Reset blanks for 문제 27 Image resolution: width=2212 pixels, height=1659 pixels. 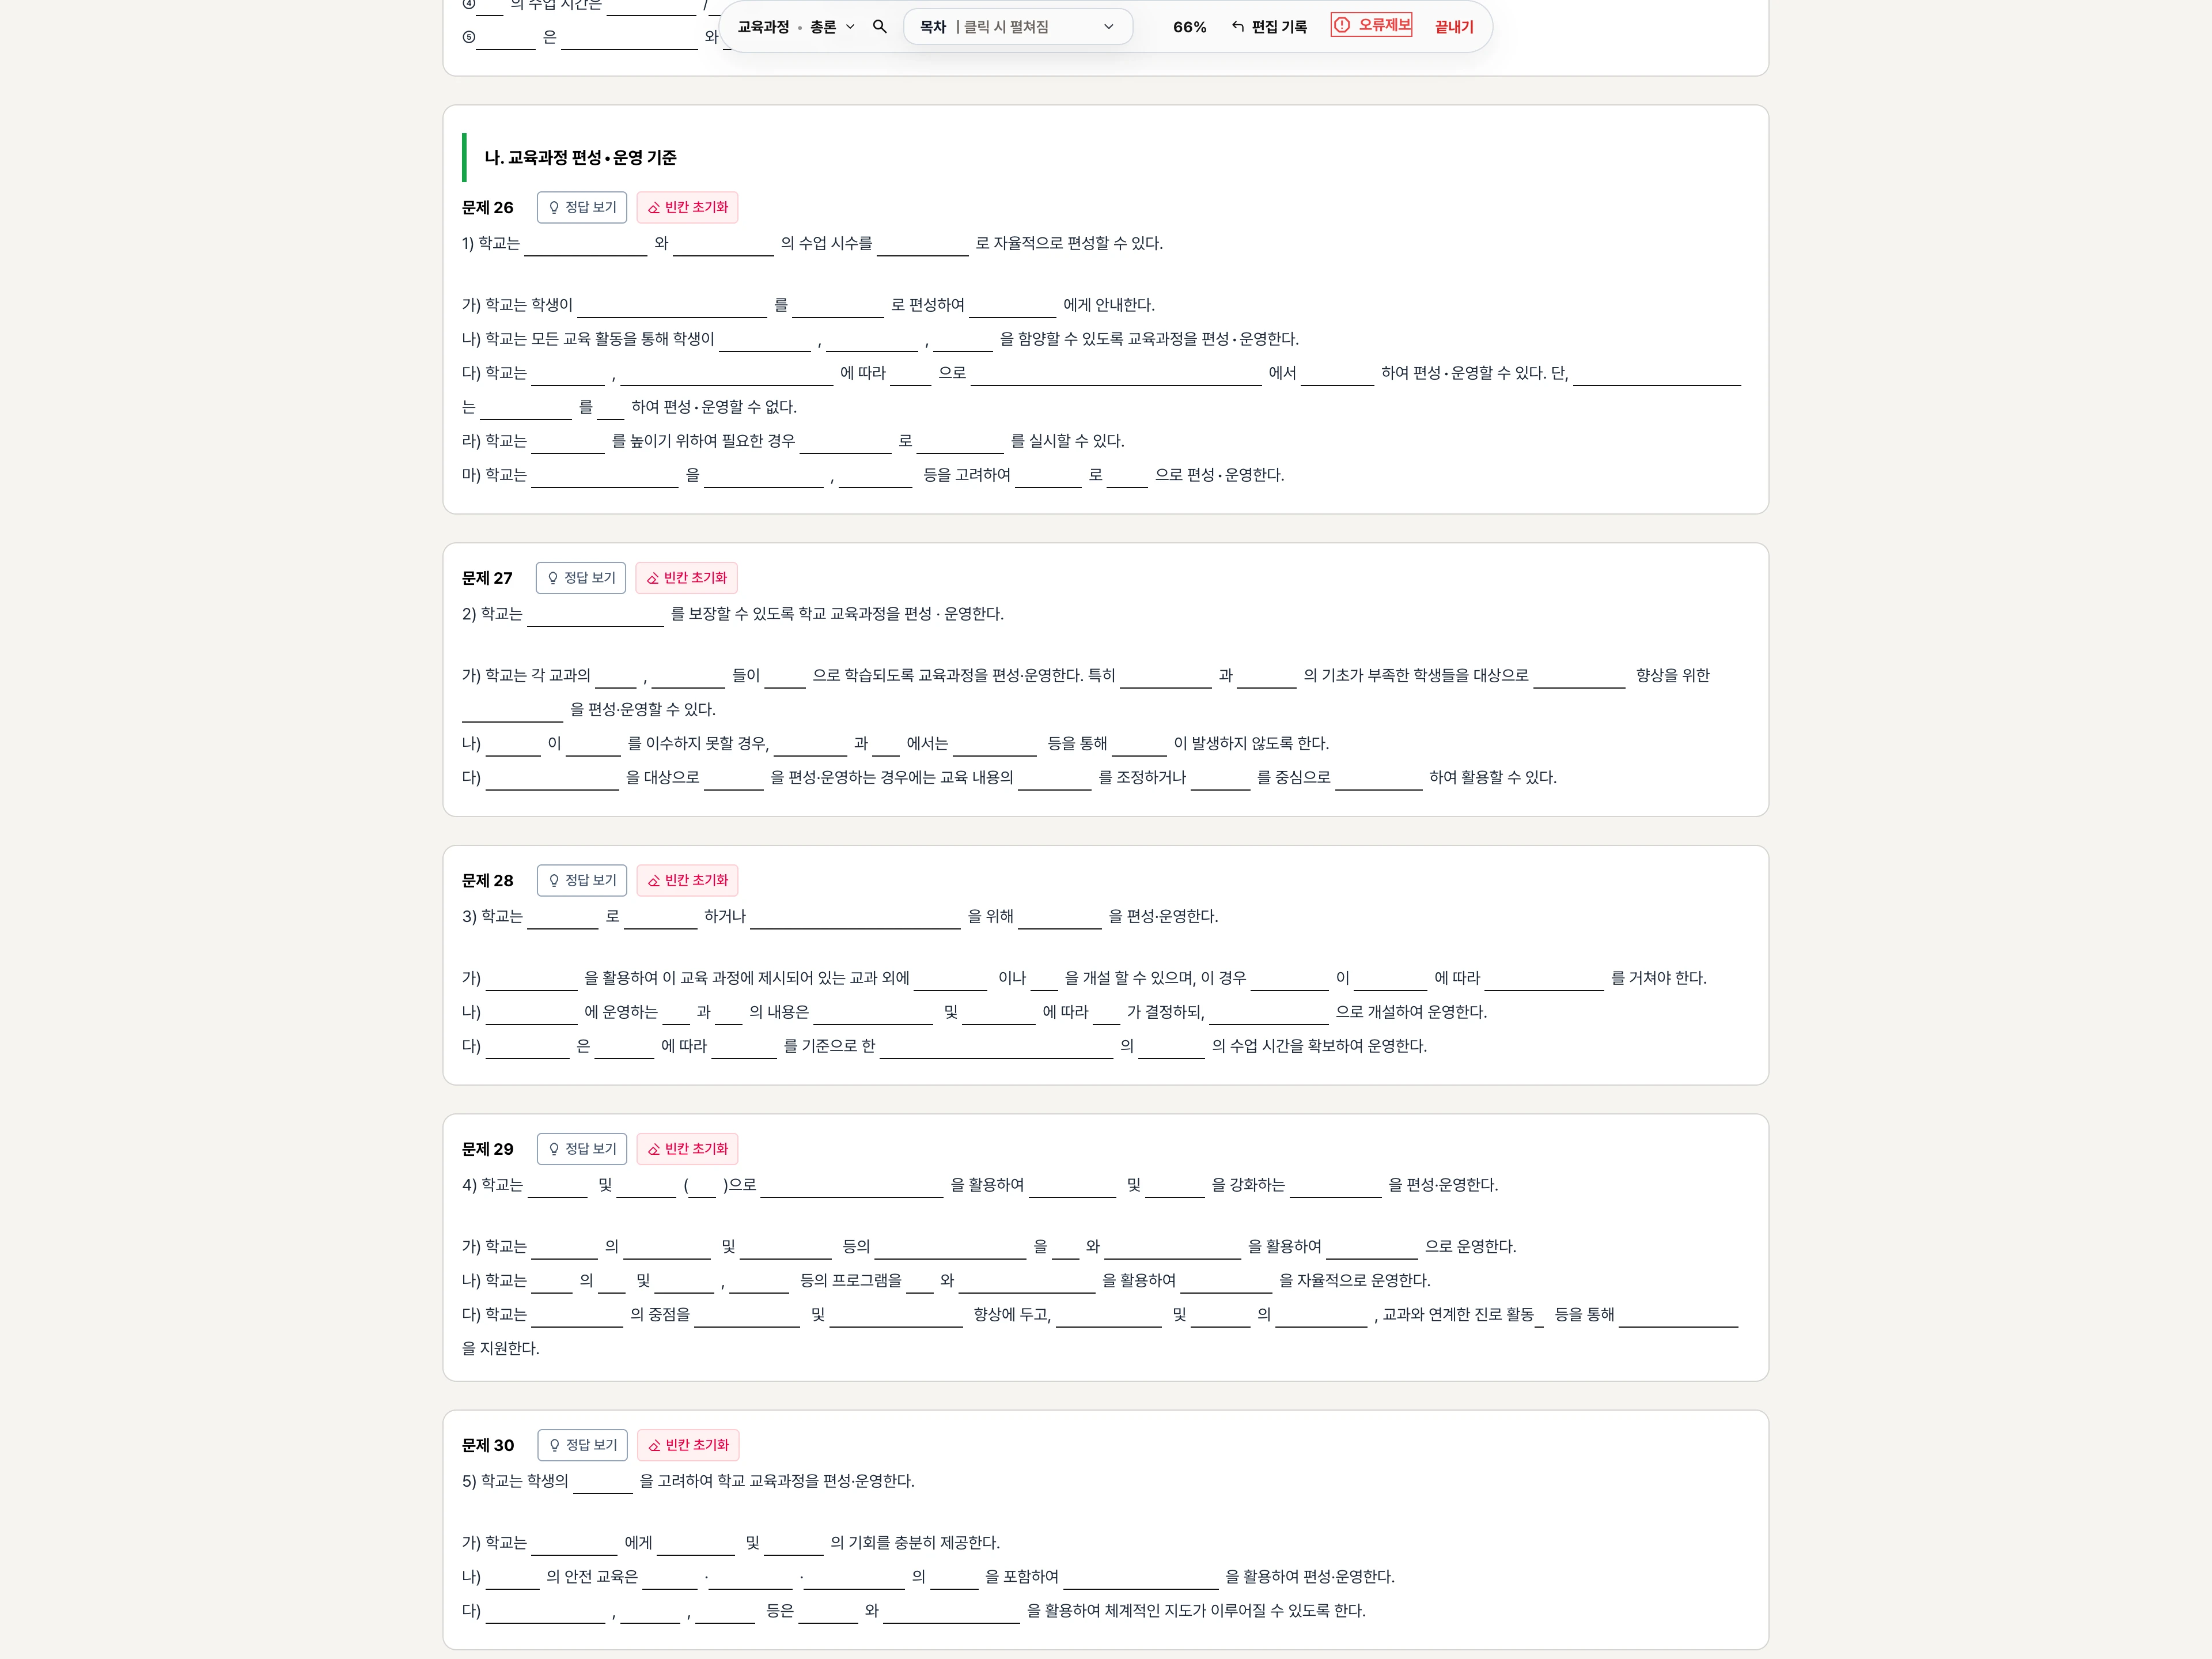click(x=686, y=577)
